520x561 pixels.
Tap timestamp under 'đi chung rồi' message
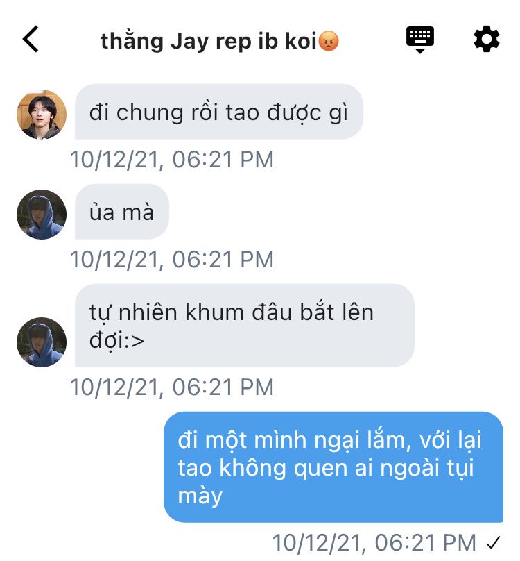tap(172, 159)
